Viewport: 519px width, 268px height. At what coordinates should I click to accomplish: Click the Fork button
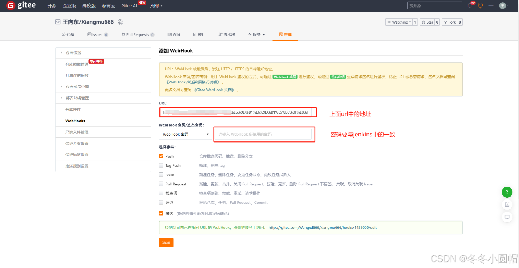(449, 22)
